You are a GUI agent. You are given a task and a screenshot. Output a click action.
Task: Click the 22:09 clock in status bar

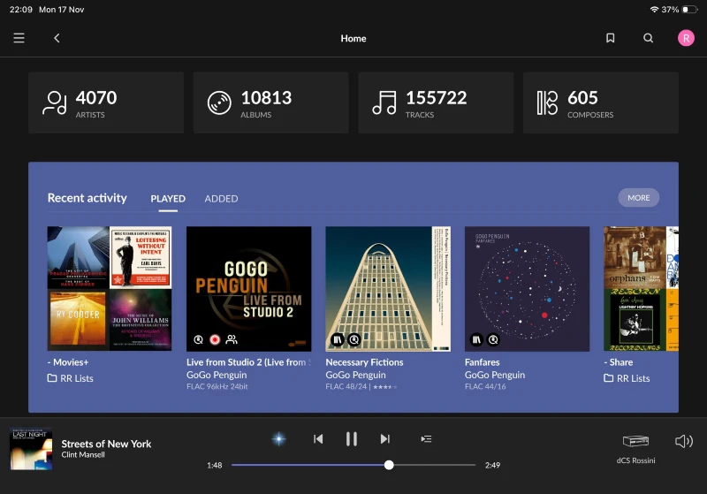20,10
